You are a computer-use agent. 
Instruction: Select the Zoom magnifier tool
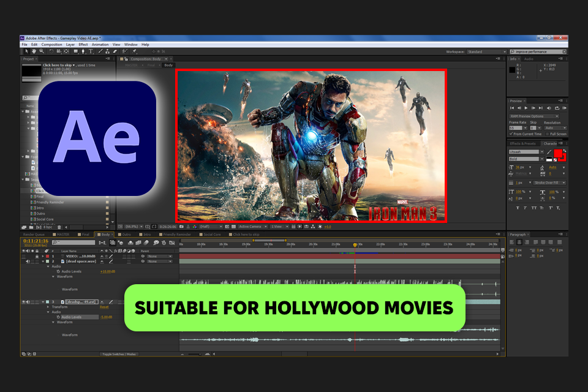(x=42, y=51)
